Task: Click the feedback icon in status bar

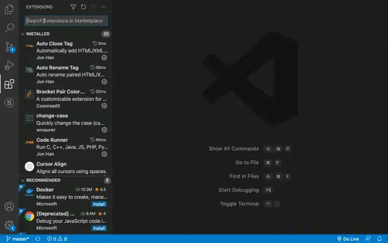Action: 368,239
